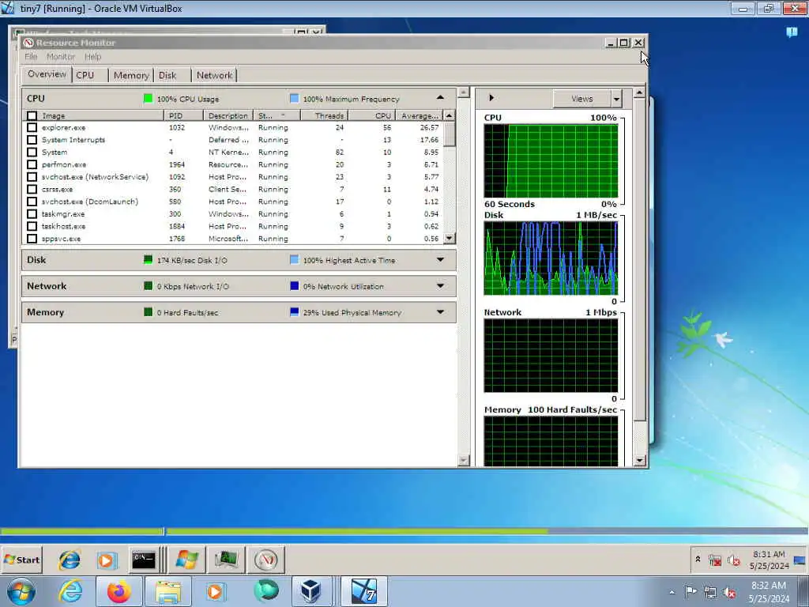The width and height of the screenshot is (809, 607).
Task: Click the Windows flag icon in VM taskbar
Action: 186,560
